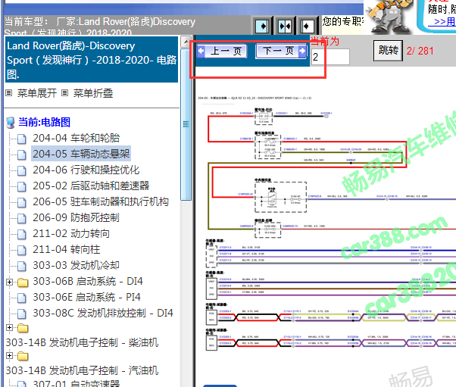Expand 303-06B 启动系统 - DI4 folder
Image resolution: width=456 pixels, height=387 pixels.
tap(9, 282)
